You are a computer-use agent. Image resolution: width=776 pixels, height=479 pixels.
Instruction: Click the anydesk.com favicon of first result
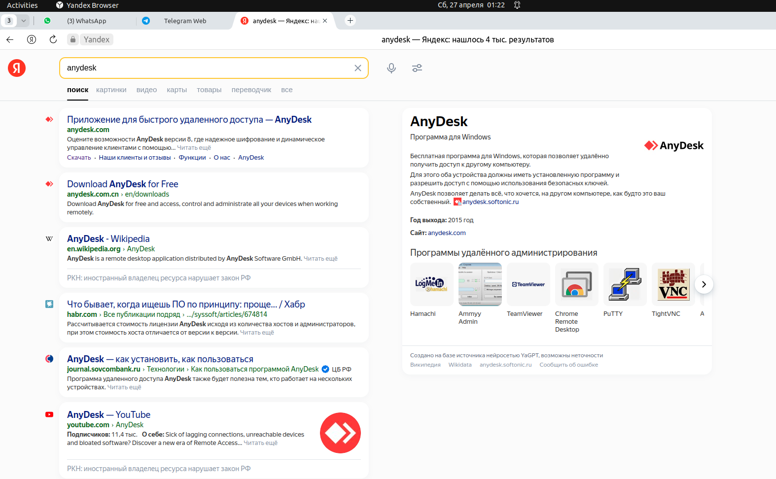coord(49,119)
